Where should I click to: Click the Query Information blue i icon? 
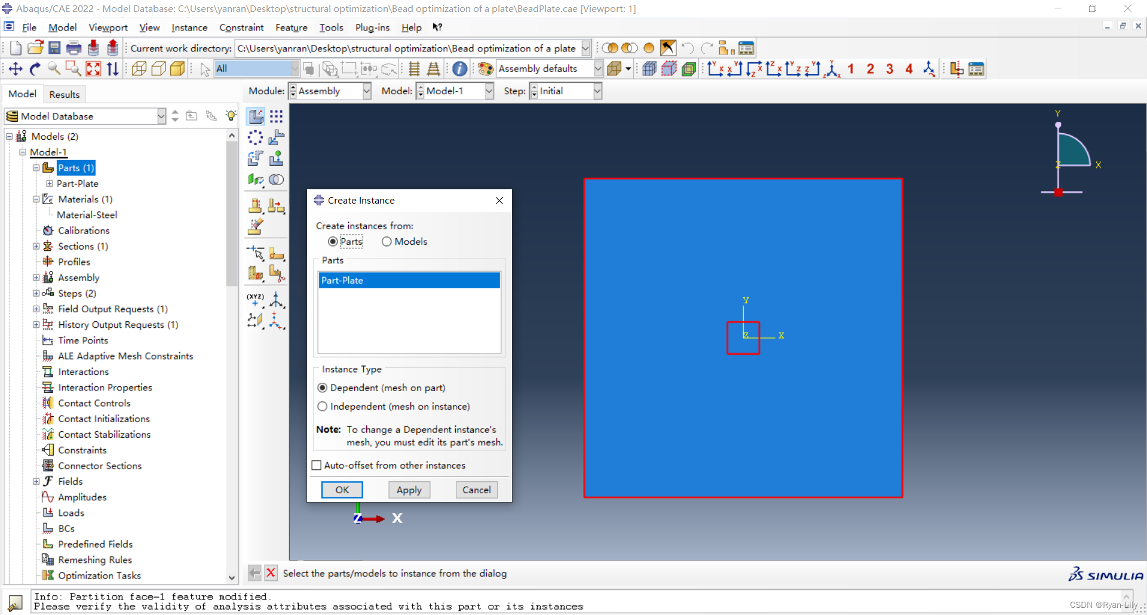click(x=459, y=69)
